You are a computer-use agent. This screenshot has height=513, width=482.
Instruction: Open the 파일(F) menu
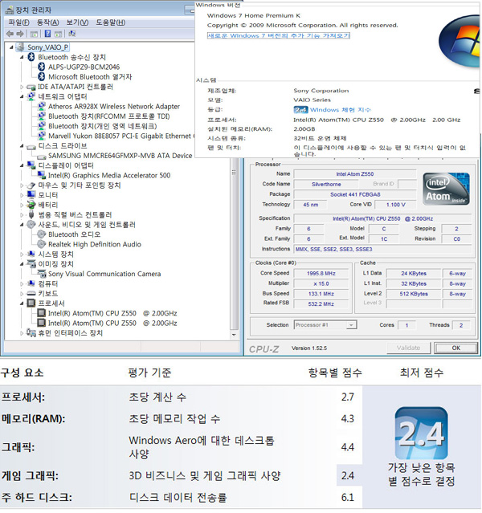[x=19, y=22]
